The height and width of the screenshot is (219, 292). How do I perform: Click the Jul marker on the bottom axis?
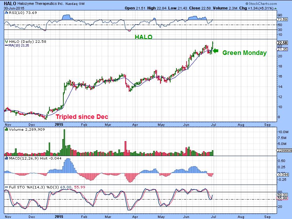[x=214, y=123]
